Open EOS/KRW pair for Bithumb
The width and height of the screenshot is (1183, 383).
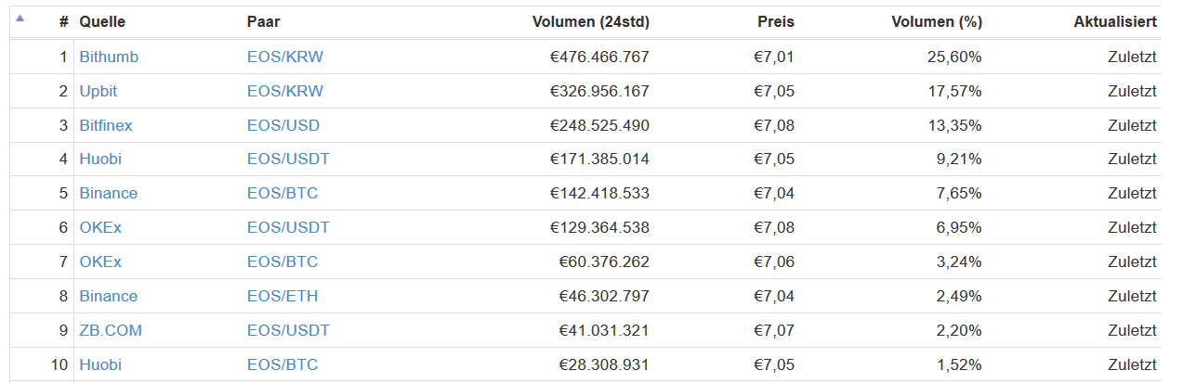pyautogui.click(x=285, y=57)
